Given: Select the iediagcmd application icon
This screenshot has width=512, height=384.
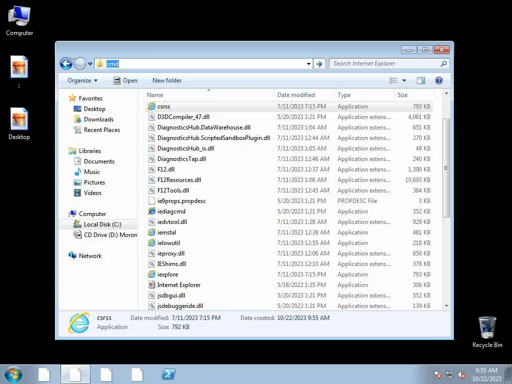Looking at the screenshot, I should pyautogui.click(x=151, y=211).
